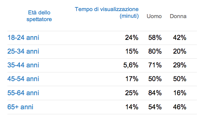Select the 42% Donna value
The image size is (203, 122).
(180, 38)
